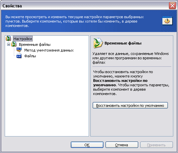
Task: Click the bold Временные файлы heading
Action: pyautogui.click(x=123, y=43)
